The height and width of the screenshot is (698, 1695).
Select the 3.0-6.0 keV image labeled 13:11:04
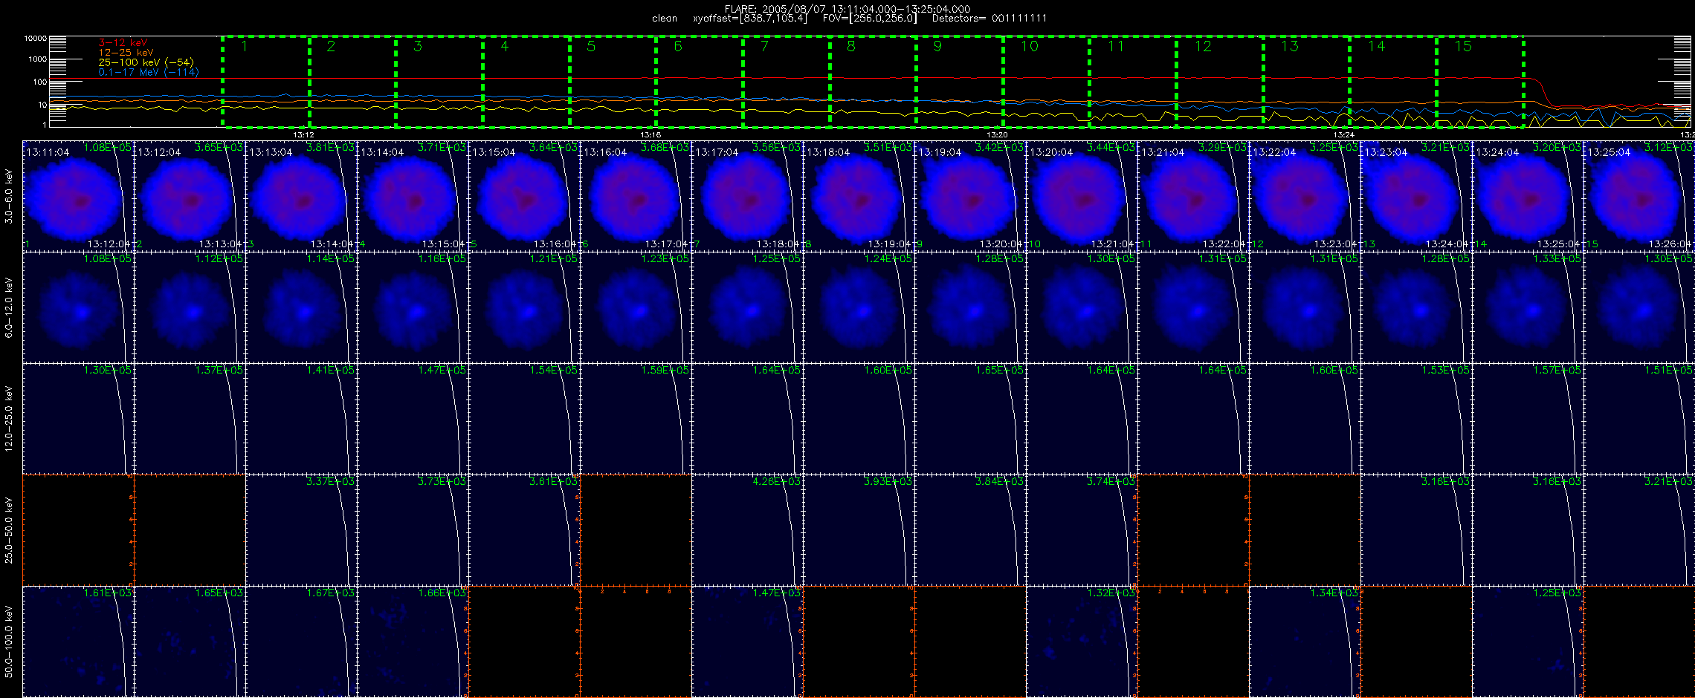pyautogui.click(x=78, y=196)
